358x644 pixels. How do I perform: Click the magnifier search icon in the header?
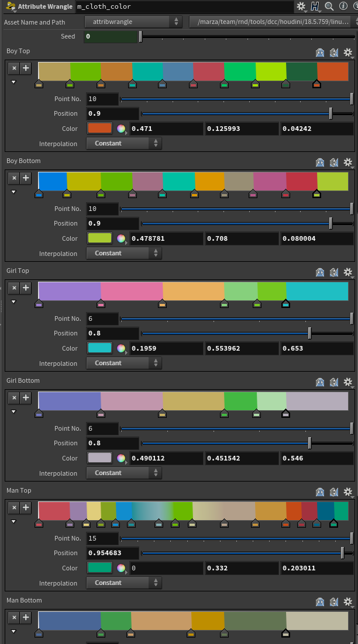click(329, 6)
